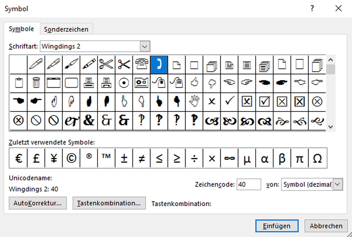This screenshot has height=237, width=352.
Task: Select the rotary telephone symbol
Action: click(x=141, y=64)
